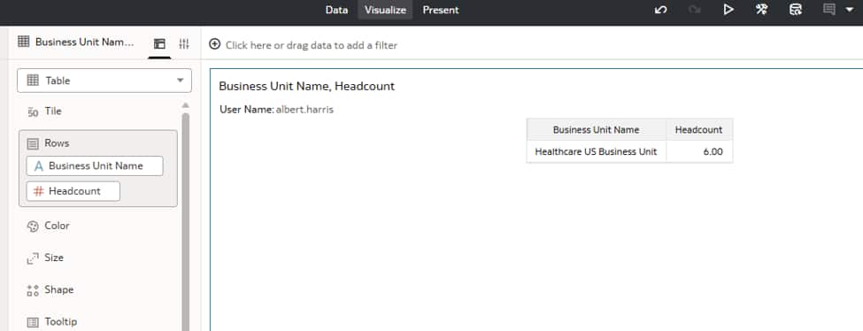This screenshot has height=331, width=863.
Task: Click the add a filter prompt text
Action: (x=312, y=45)
